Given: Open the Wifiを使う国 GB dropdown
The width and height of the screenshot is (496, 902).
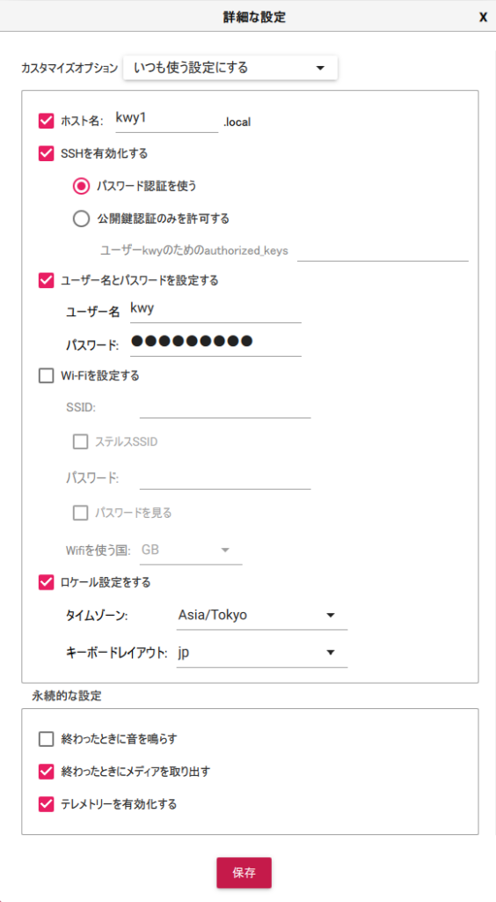Looking at the screenshot, I should (191, 551).
